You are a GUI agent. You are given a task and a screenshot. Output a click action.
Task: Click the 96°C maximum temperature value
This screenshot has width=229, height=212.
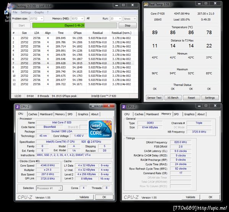pyautogui.click(x=155, y=73)
